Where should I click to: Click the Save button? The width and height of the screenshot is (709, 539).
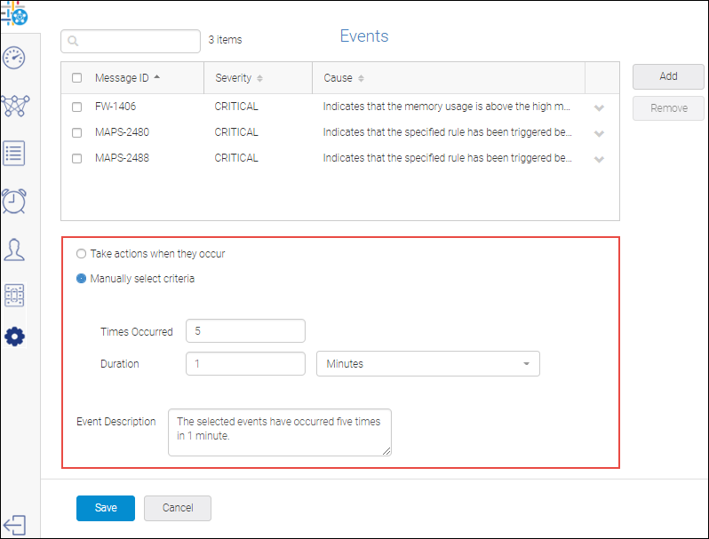(105, 508)
